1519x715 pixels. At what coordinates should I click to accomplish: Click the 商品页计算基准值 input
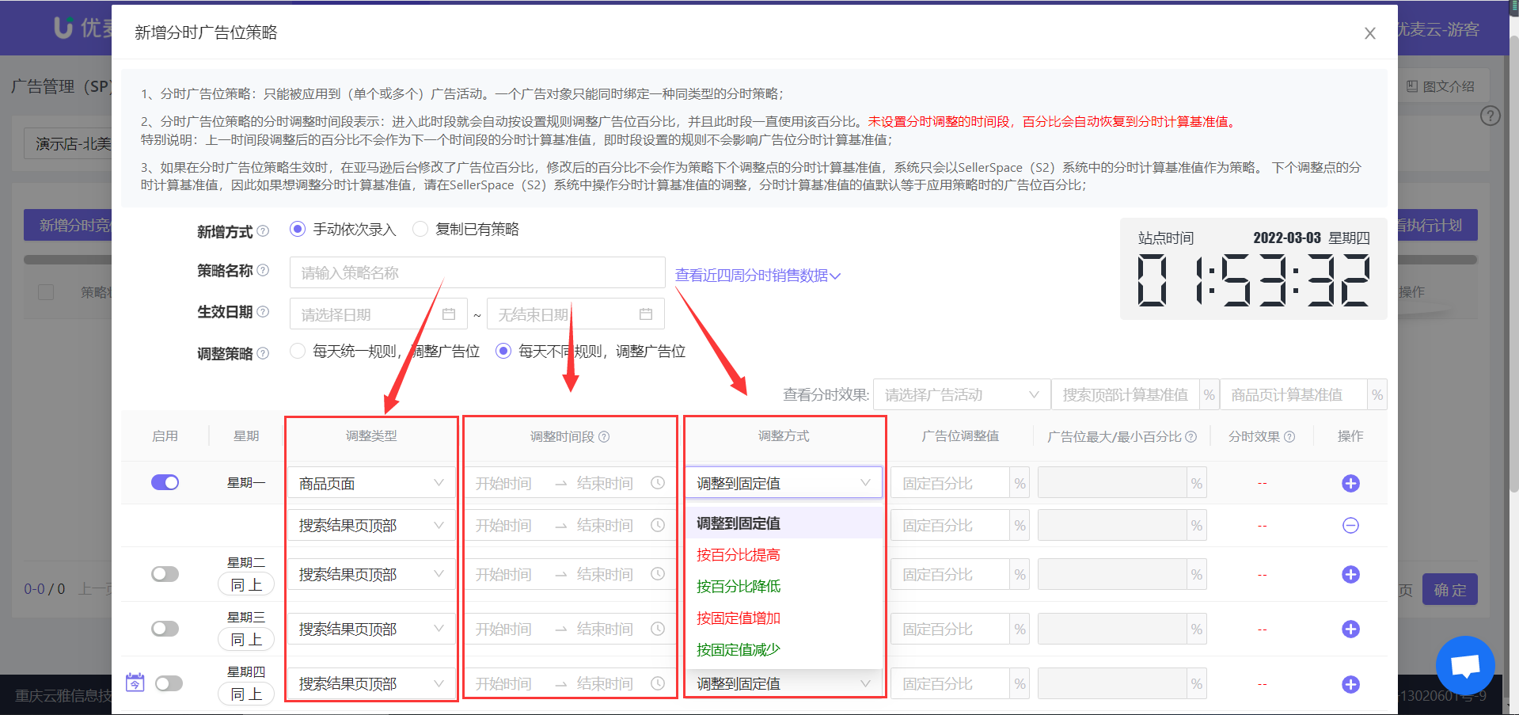coord(1293,394)
